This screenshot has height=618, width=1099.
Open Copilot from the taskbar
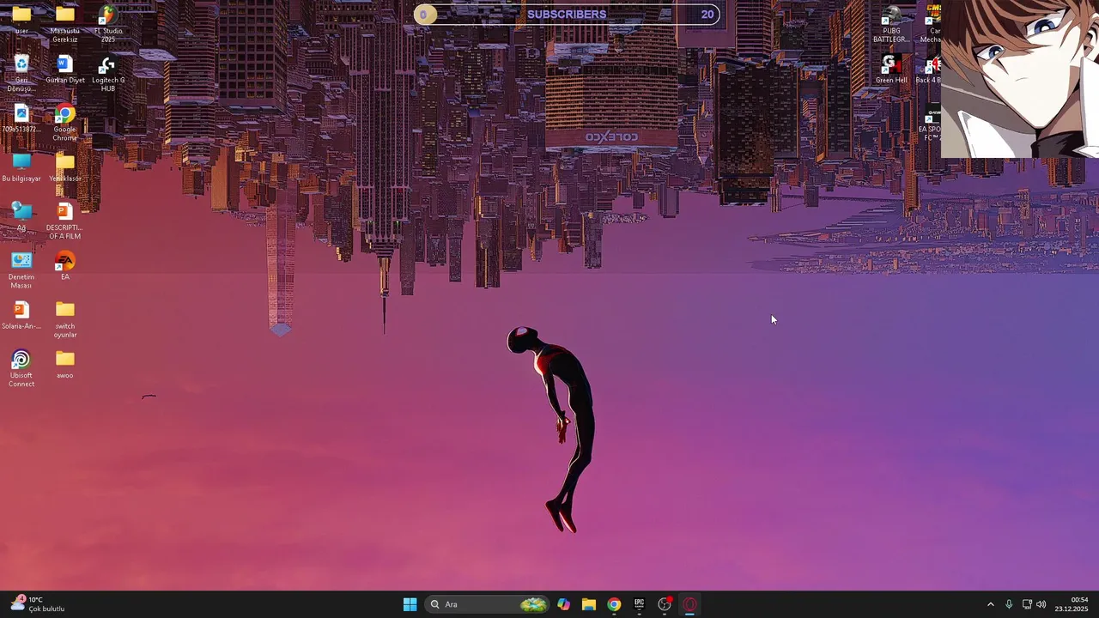pos(563,604)
